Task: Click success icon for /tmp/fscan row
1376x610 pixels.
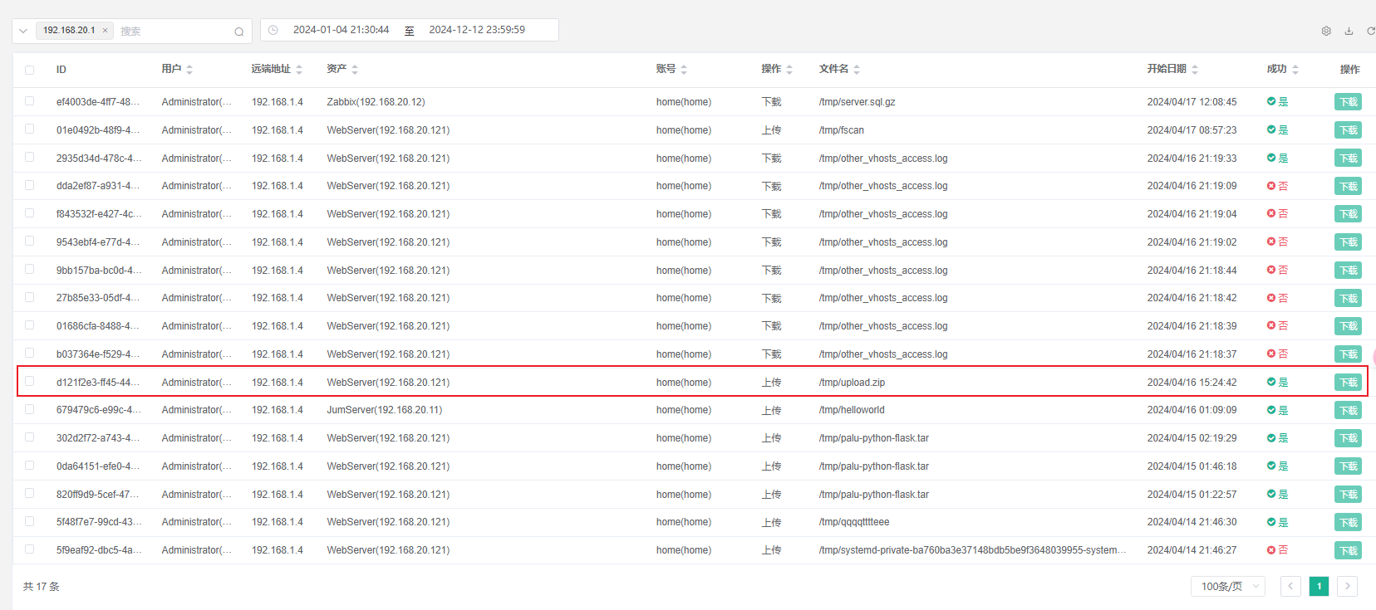Action: coord(1271,129)
